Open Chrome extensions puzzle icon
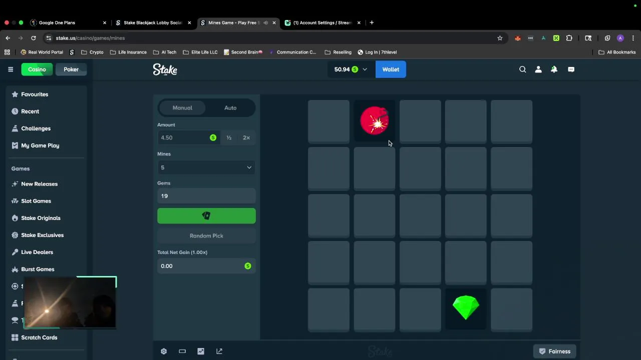Viewport: 641px width, 360px height. 569,38
